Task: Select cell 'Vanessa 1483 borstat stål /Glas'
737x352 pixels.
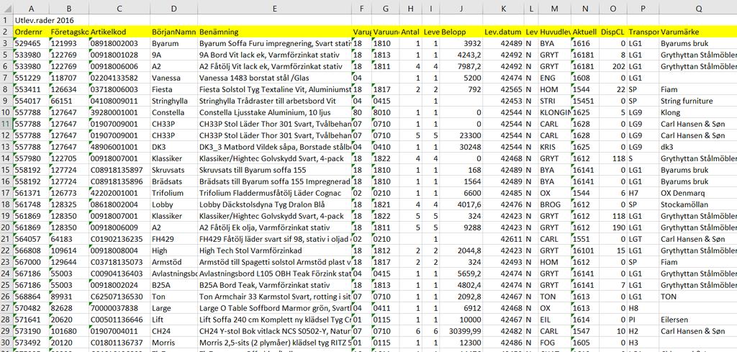Action: pos(274,78)
